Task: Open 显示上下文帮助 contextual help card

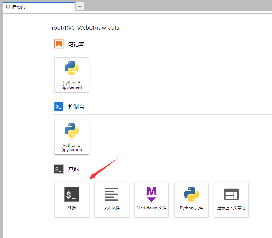Action: tap(231, 200)
